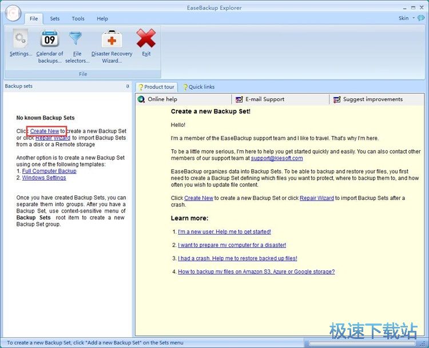Open the Tools ribbon tab
The image size is (429, 348).
point(78,19)
